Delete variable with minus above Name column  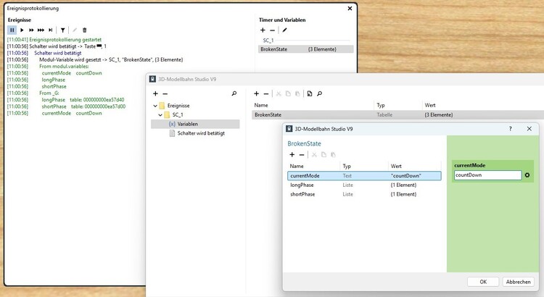266,93
